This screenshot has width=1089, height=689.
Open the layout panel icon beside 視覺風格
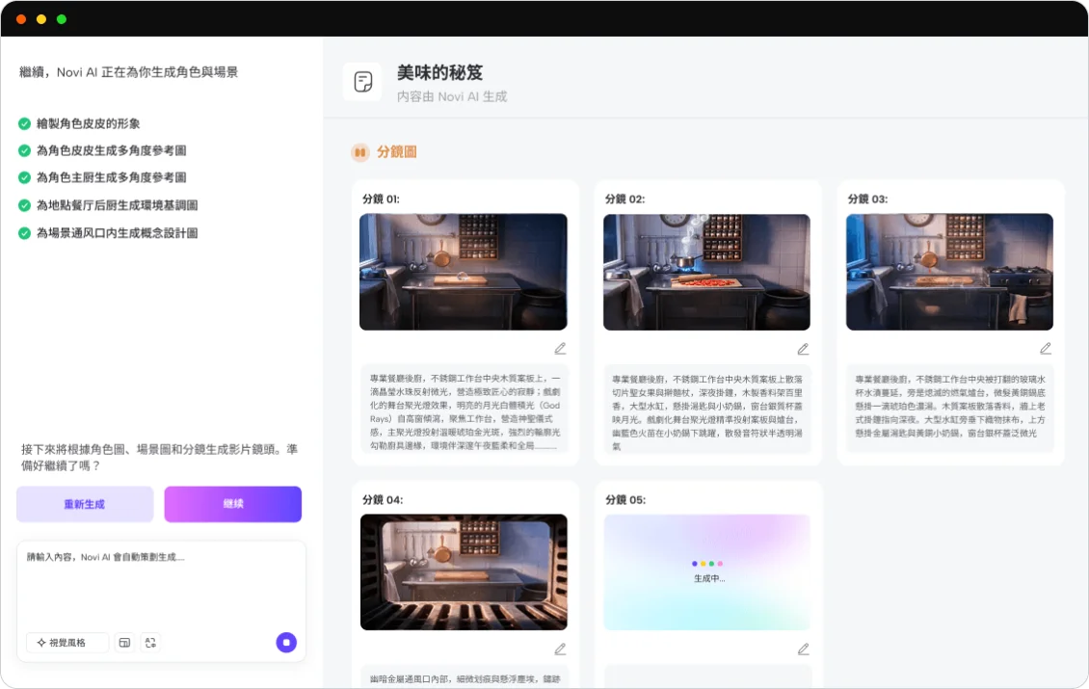tap(124, 643)
